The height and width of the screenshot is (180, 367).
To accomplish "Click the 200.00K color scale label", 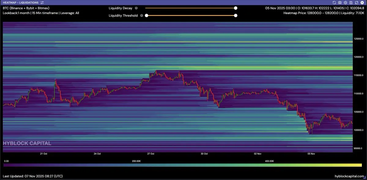I will pos(136,161).
